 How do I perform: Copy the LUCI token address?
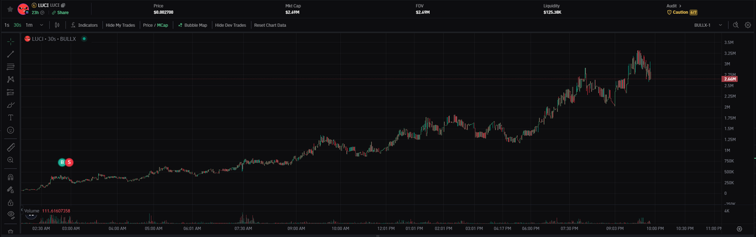(x=64, y=5)
